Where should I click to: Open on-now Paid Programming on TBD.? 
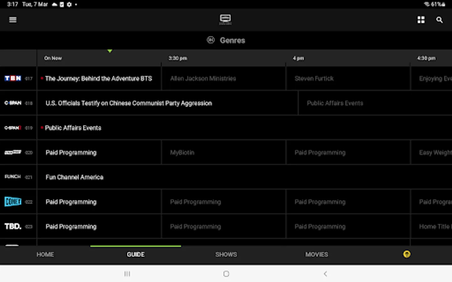tap(99, 227)
